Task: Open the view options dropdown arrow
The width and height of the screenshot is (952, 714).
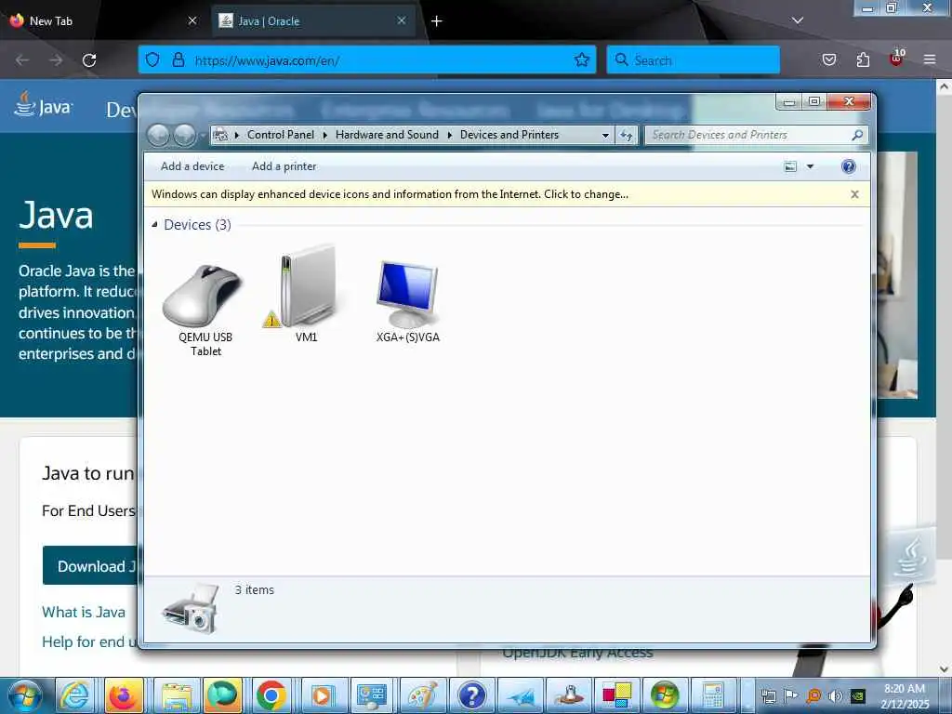Action: 810,166
